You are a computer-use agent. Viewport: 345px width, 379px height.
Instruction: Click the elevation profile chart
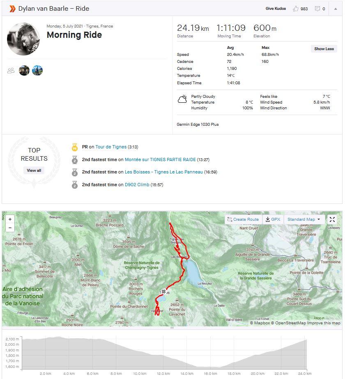pos(164,354)
